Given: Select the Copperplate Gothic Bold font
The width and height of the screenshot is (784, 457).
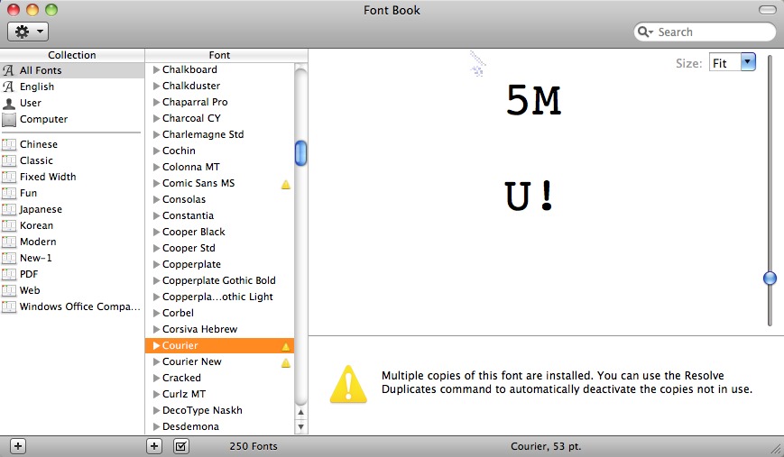Looking at the screenshot, I should pos(219,280).
